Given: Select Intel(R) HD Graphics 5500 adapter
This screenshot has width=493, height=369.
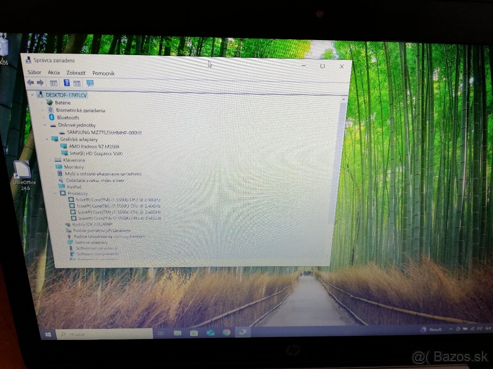Looking at the screenshot, I should click(x=96, y=153).
